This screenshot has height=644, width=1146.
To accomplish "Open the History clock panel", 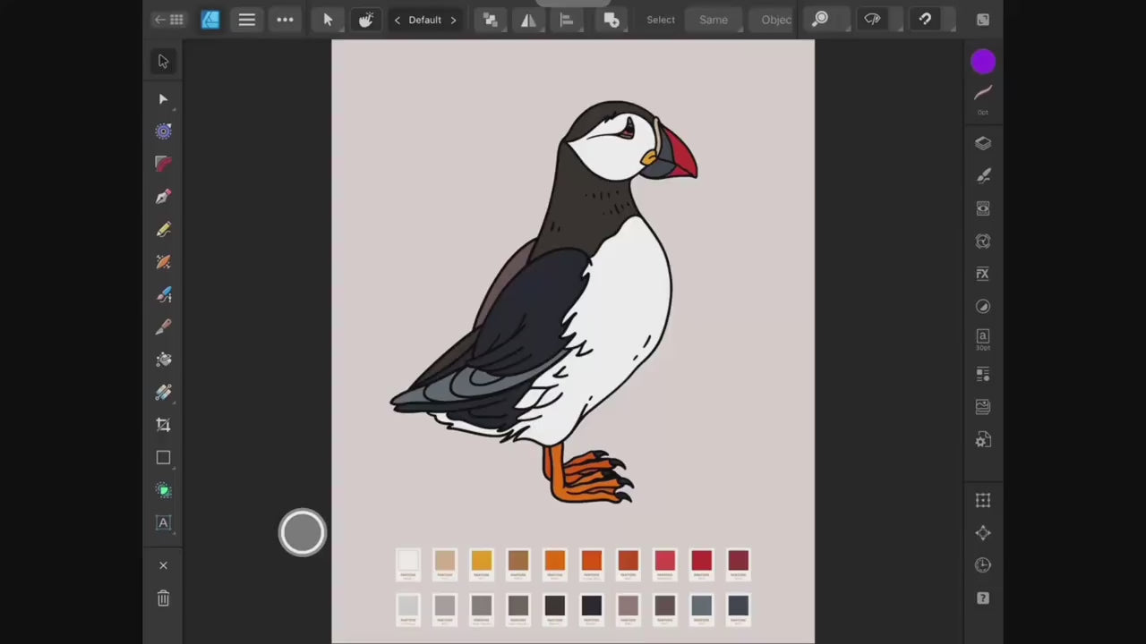I will (x=983, y=565).
